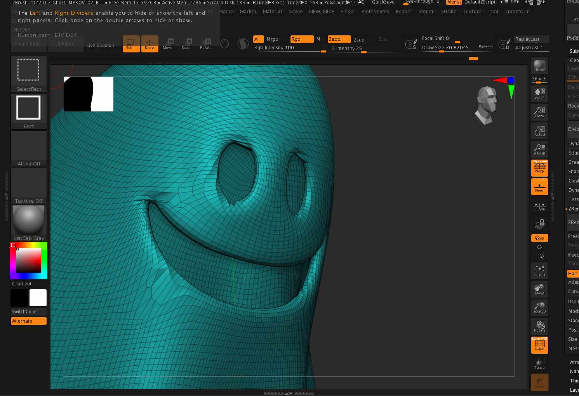Viewport: 579px width, 396px height.
Task: Click the Rotate transform icon in top shelf
Action: click(206, 44)
